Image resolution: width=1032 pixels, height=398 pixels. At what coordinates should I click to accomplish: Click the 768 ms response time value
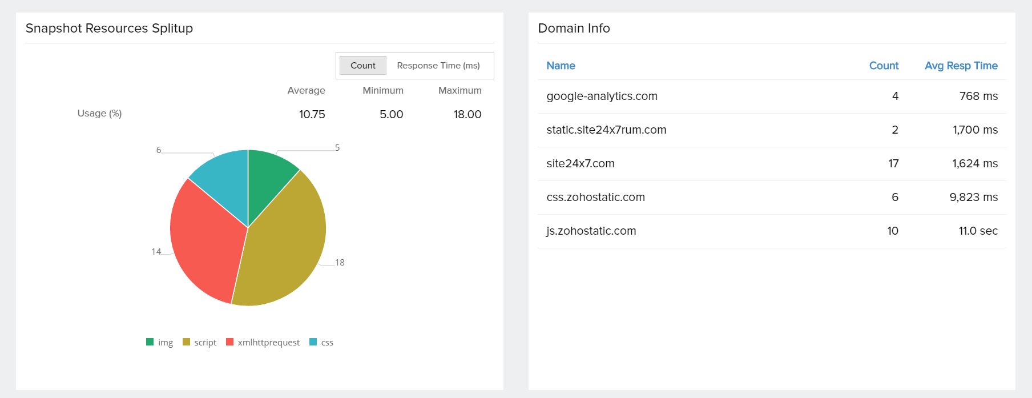tap(978, 97)
